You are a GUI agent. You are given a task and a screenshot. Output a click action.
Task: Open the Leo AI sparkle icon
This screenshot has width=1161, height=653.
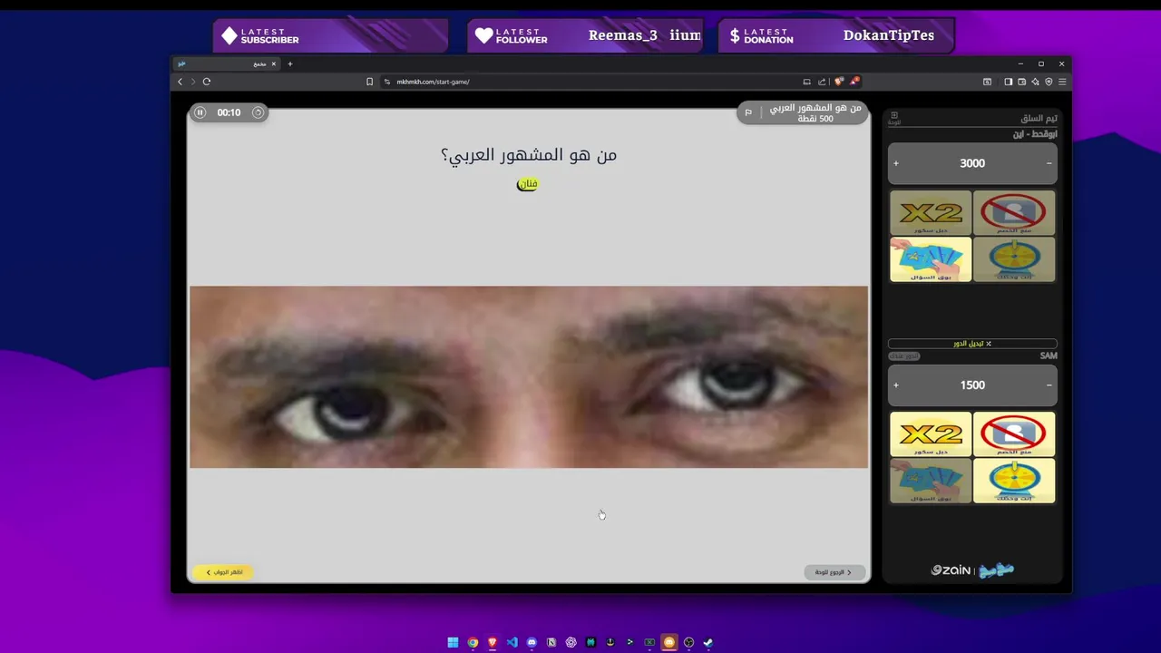click(1035, 82)
